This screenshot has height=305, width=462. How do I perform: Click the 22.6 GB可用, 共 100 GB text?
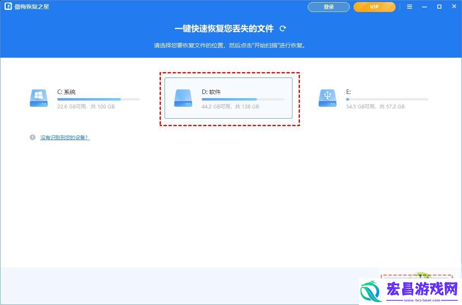point(86,107)
